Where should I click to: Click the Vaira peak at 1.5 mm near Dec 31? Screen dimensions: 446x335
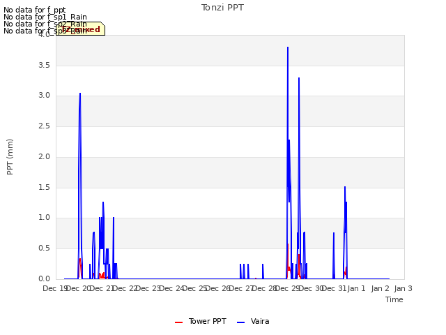tap(345, 187)
